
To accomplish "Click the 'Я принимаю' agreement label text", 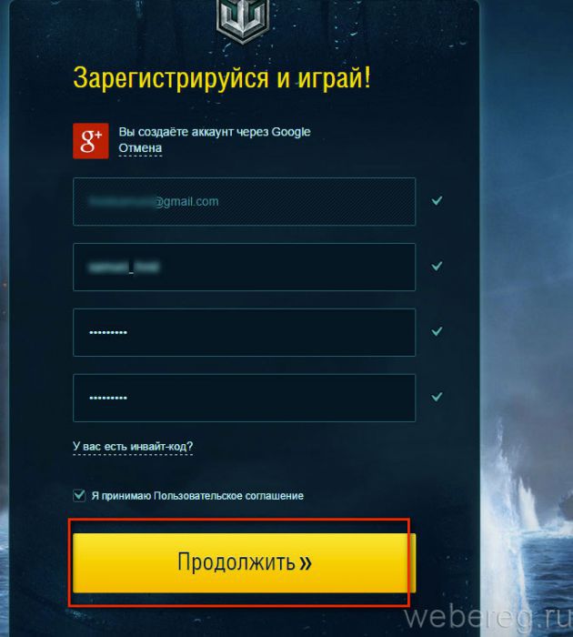I will [x=122, y=496].
